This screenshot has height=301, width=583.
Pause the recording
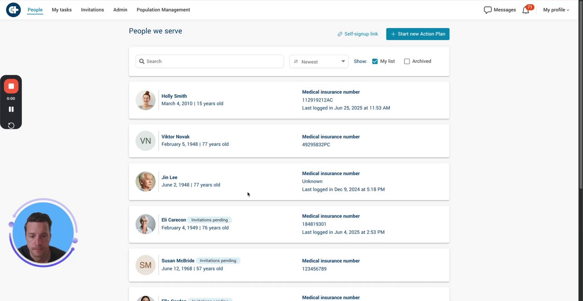[x=11, y=109]
